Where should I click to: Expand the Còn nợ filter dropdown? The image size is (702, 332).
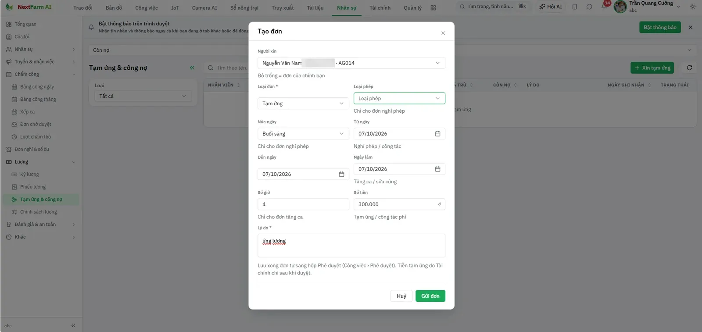[392, 50]
